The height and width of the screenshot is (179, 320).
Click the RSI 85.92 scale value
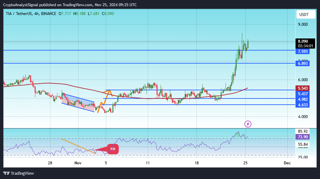(x=303, y=131)
